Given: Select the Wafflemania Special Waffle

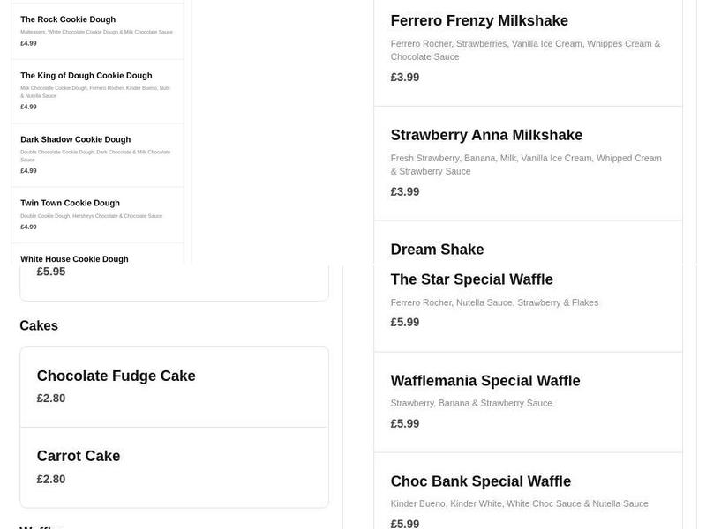Looking at the screenshot, I should 484,380.
